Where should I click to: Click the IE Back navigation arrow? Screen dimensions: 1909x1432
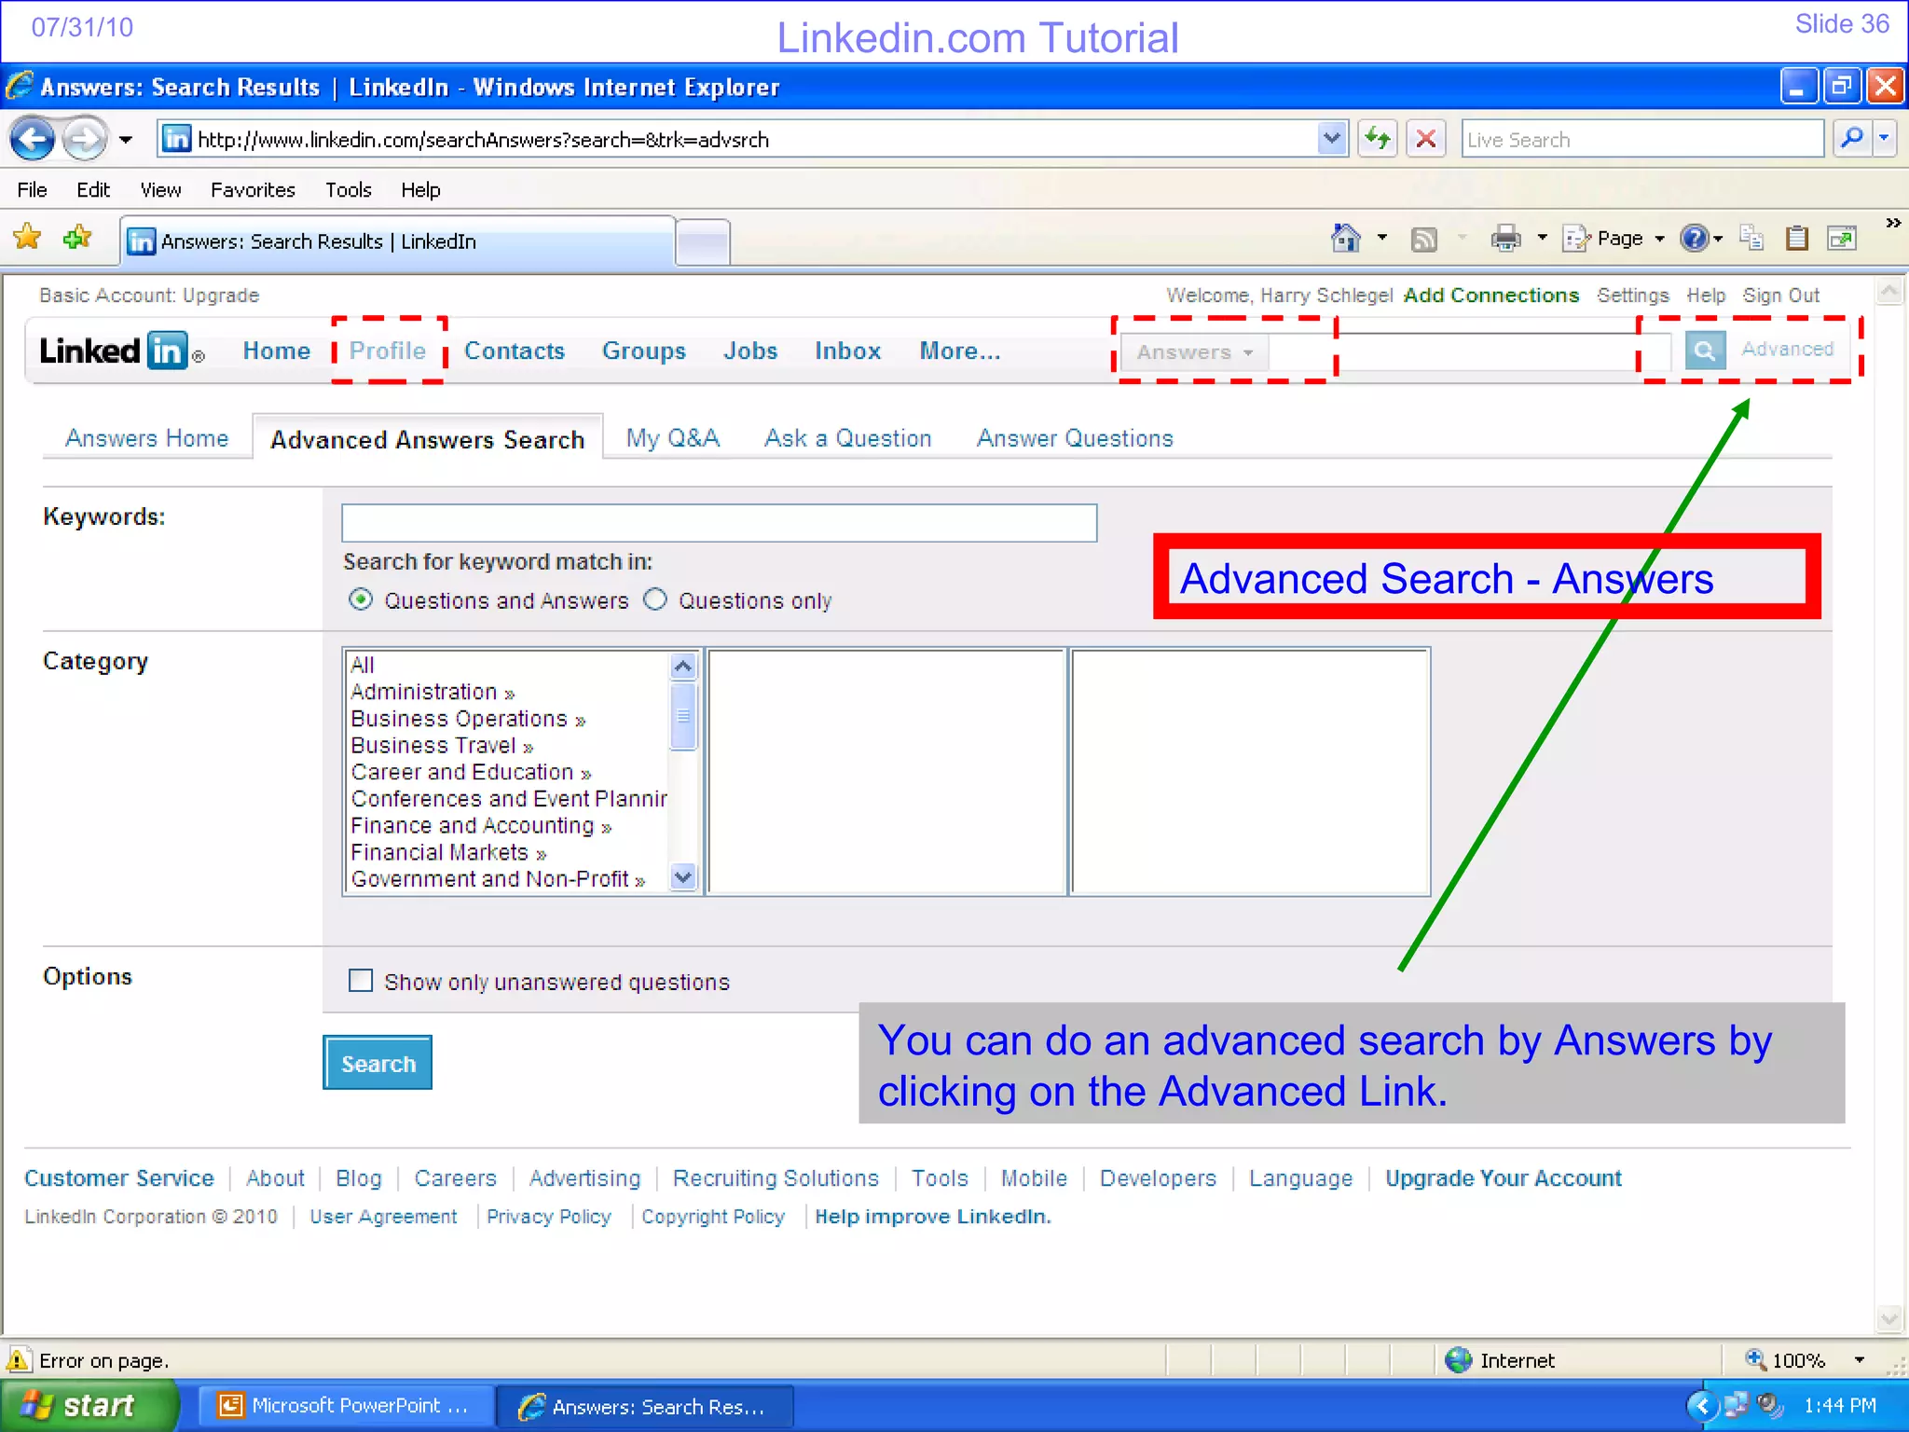click(33, 140)
